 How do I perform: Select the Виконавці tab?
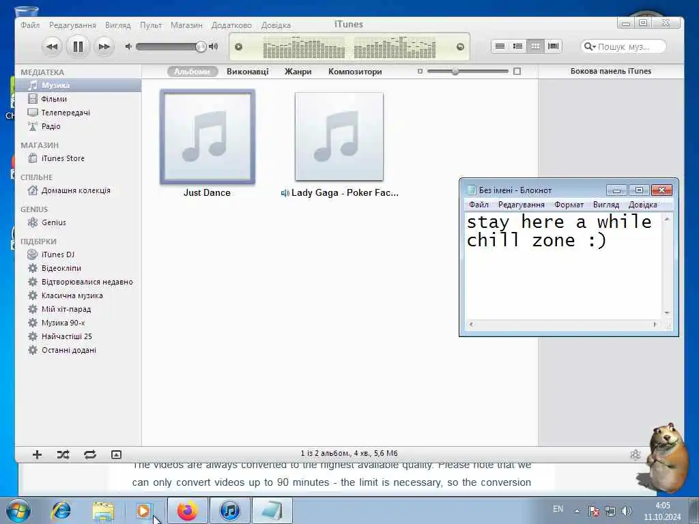tap(247, 71)
